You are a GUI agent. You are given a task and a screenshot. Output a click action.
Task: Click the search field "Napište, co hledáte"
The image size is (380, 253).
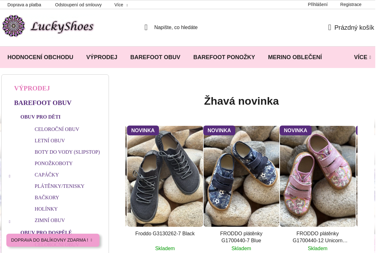pos(176,27)
